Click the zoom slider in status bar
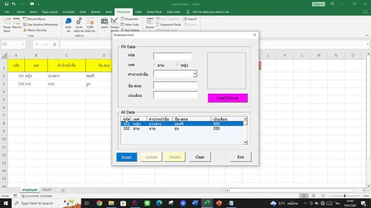 (344, 196)
